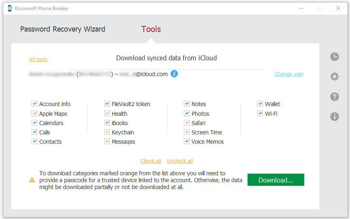
Task: Switch to Password Recovery Wizard tab
Action: click(63, 29)
